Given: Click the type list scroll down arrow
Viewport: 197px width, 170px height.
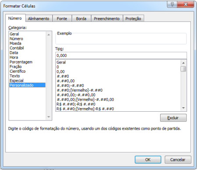Looking at the screenshot, I should coord(183,108).
